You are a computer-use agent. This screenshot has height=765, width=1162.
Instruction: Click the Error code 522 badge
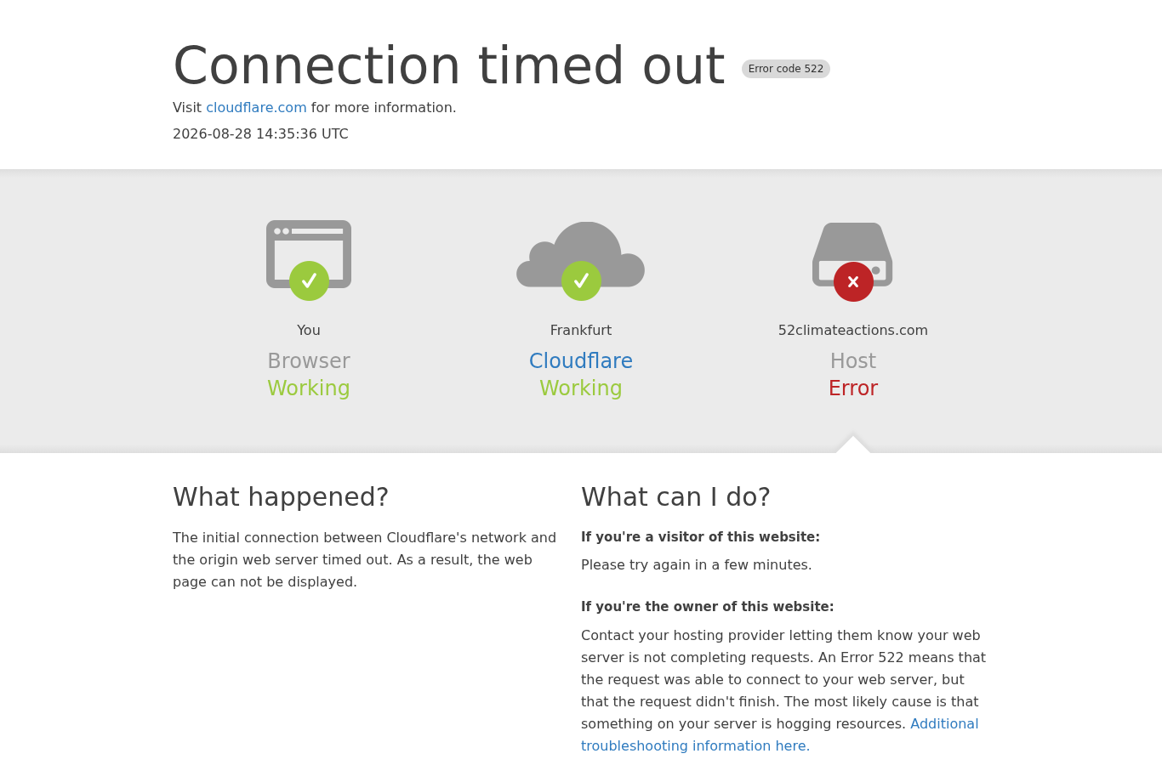pos(786,69)
